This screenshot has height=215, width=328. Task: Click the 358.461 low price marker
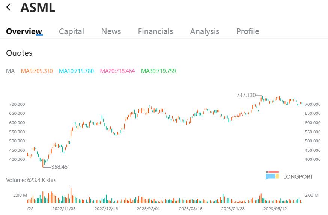click(60, 167)
